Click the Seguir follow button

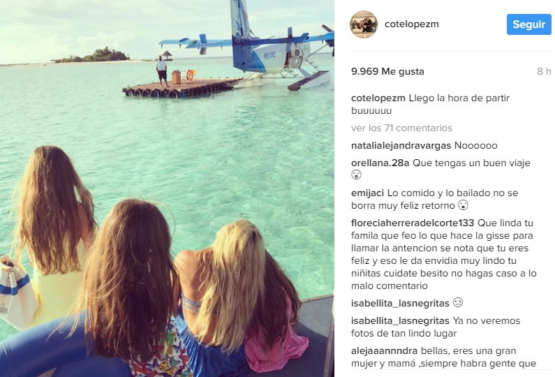(x=528, y=24)
